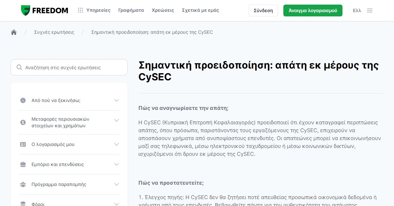The height and width of the screenshot is (206, 394).
Task: Open the Χρεώσεις menu item
Action: pyautogui.click(x=163, y=10)
